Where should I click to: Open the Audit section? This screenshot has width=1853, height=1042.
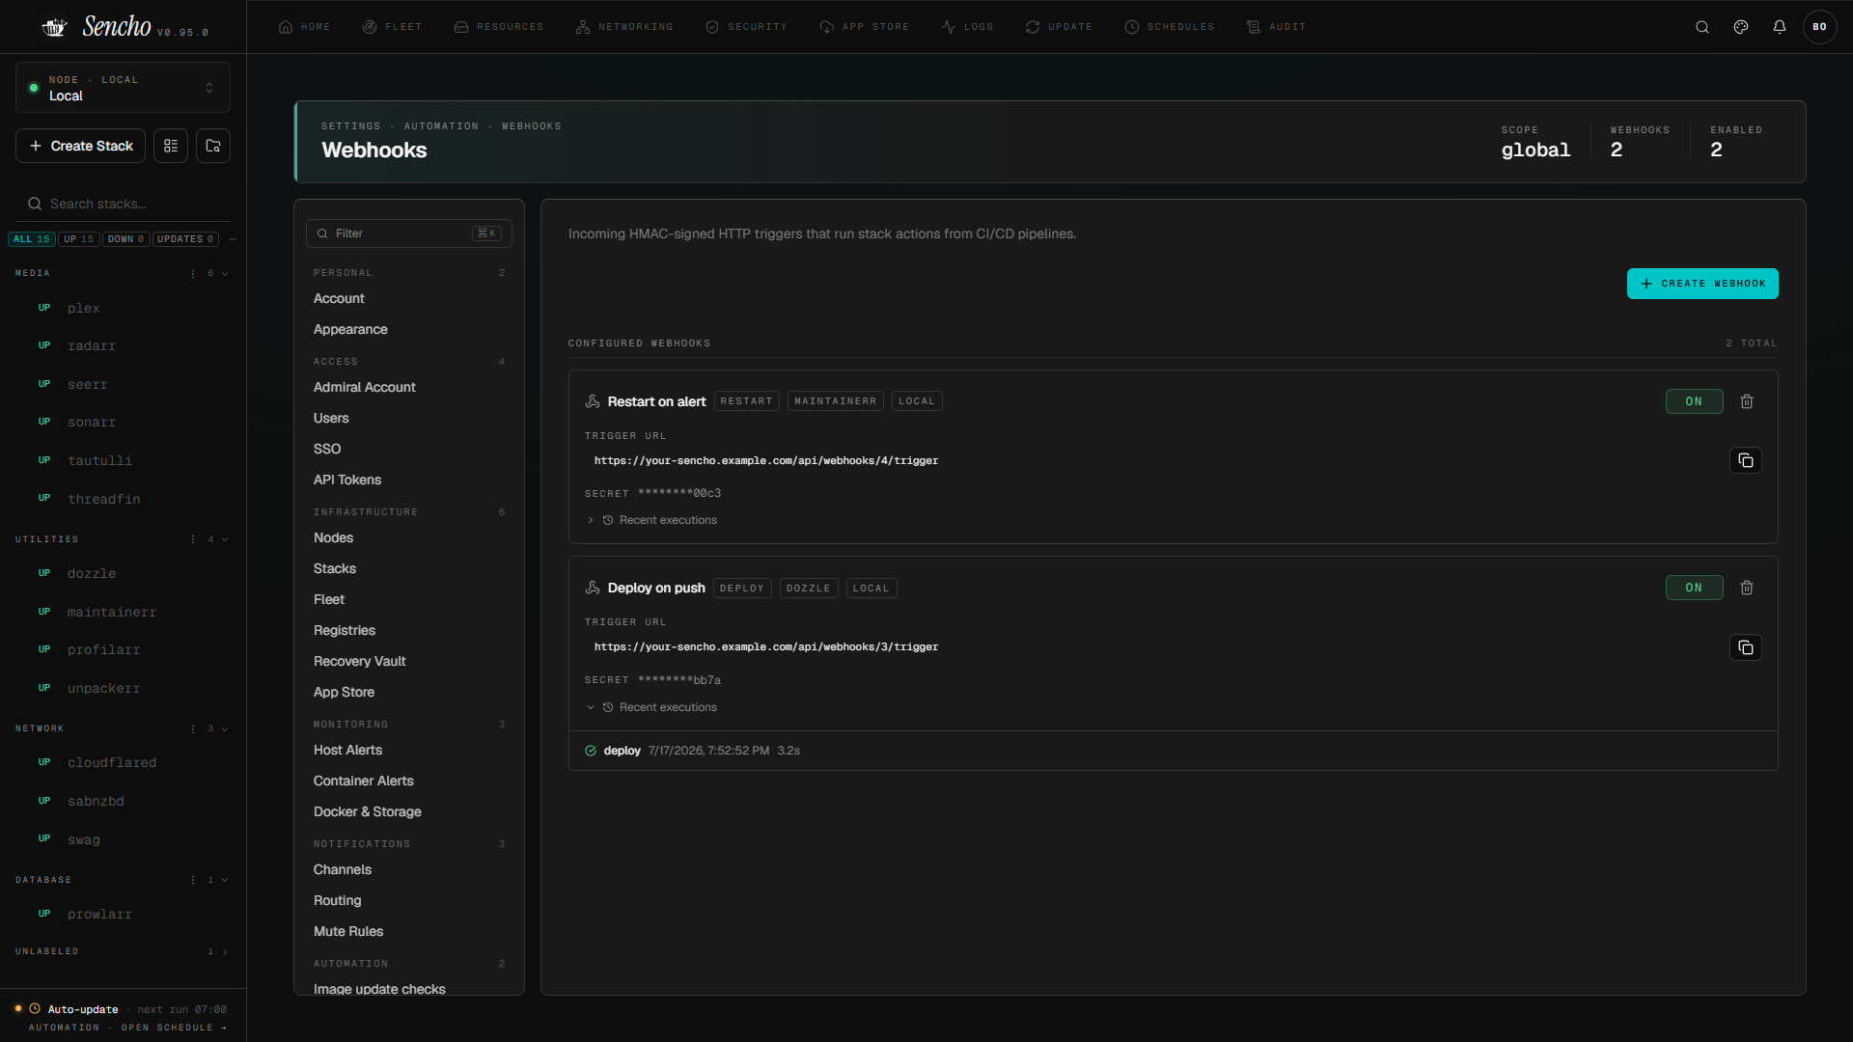[1276, 27]
